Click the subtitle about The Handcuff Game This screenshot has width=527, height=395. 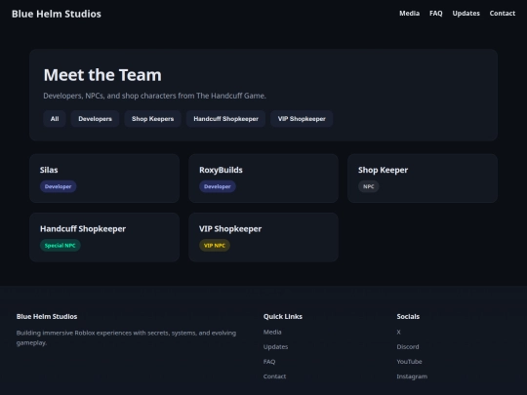pos(154,96)
